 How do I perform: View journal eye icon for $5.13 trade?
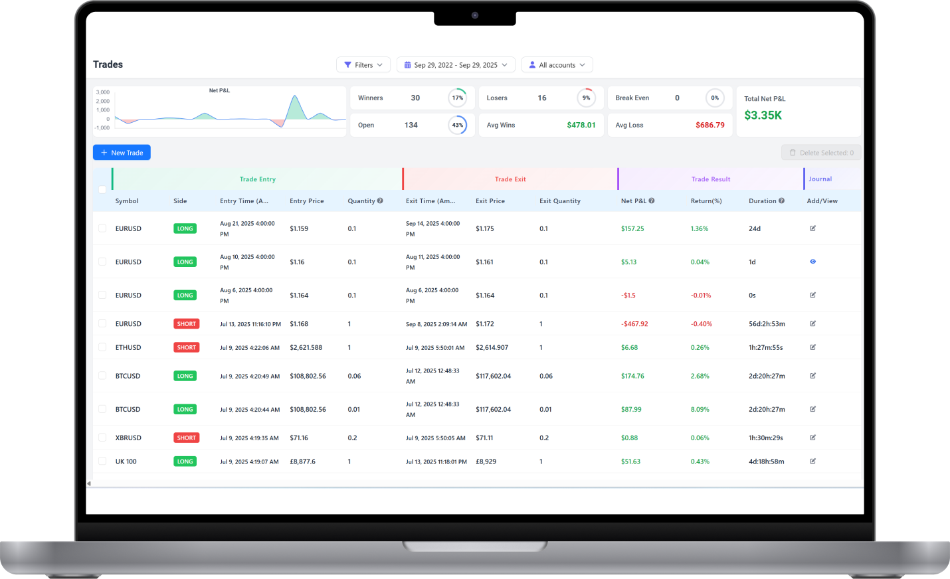coord(812,262)
